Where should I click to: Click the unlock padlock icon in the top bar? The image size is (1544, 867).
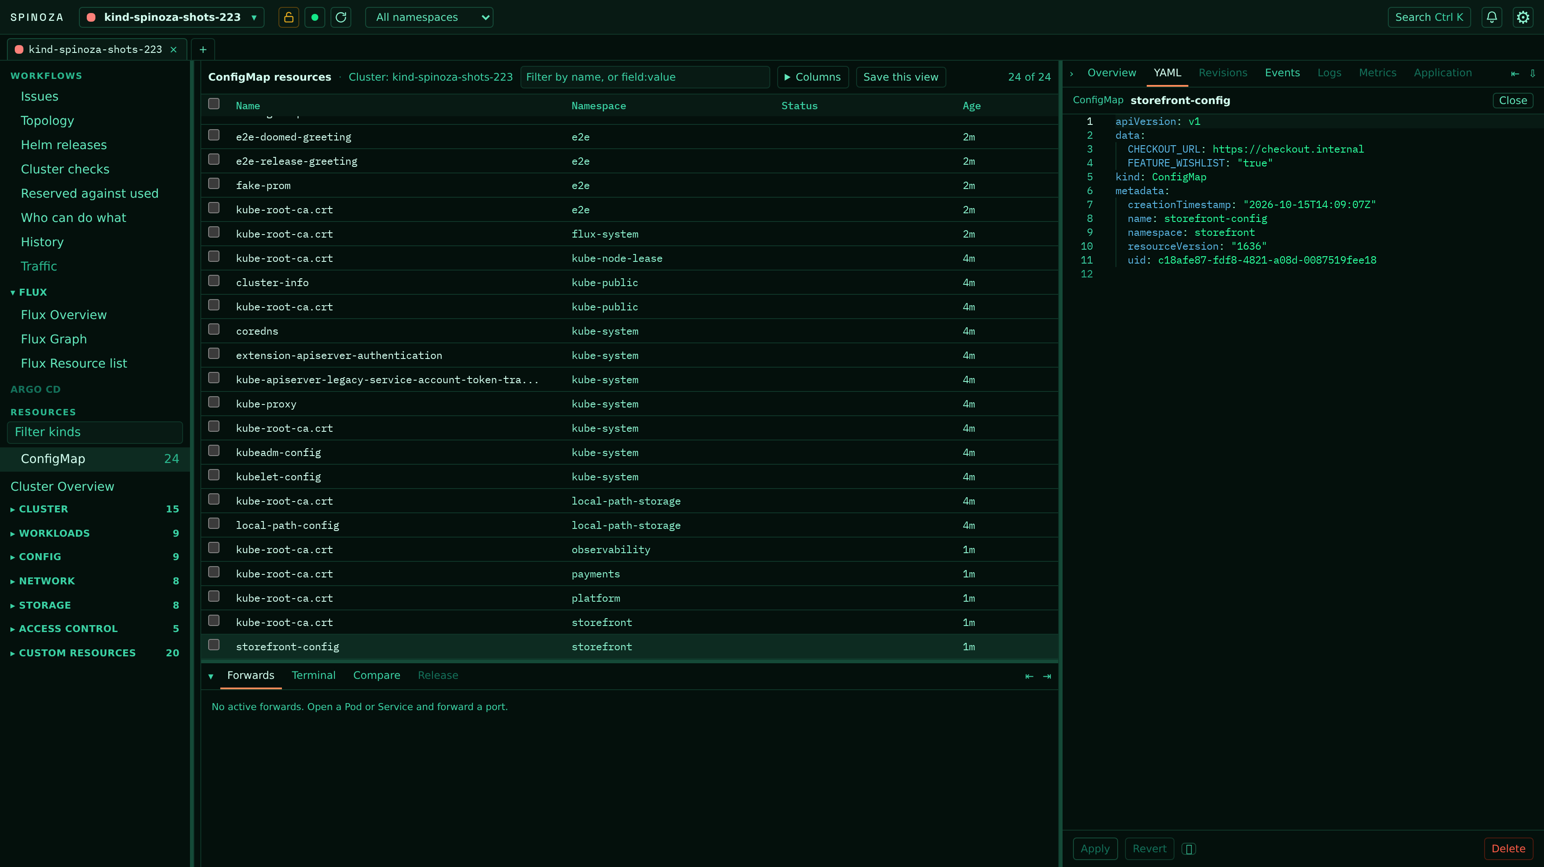pyautogui.click(x=288, y=17)
